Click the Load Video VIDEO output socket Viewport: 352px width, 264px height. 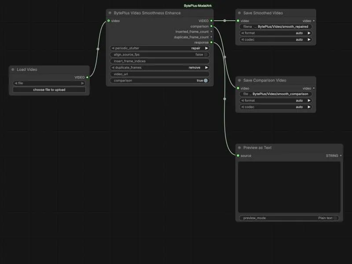click(87, 77)
